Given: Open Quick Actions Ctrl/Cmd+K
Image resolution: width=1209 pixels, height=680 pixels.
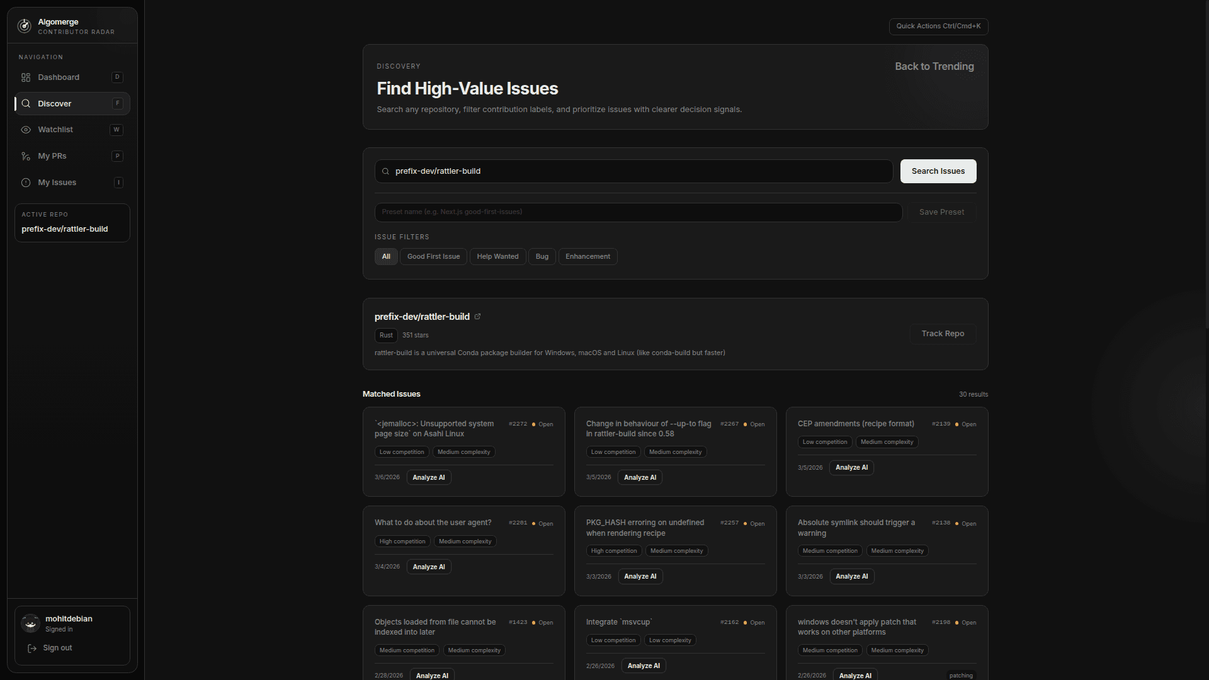Looking at the screenshot, I should click(938, 26).
